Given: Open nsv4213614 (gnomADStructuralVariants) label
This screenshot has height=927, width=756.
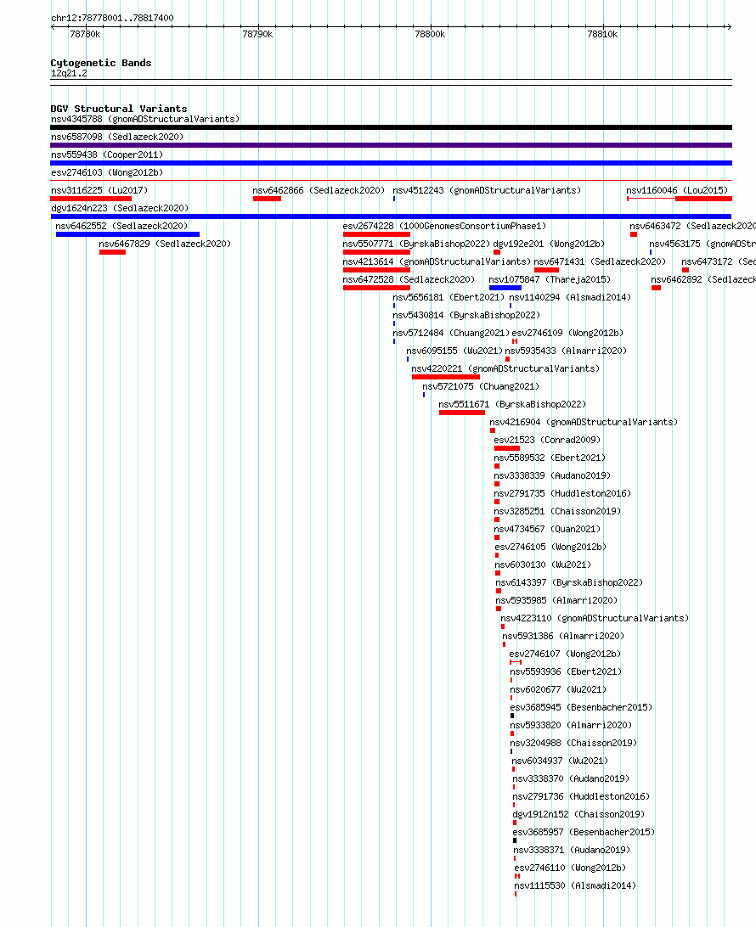Looking at the screenshot, I should click(x=437, y=261).
